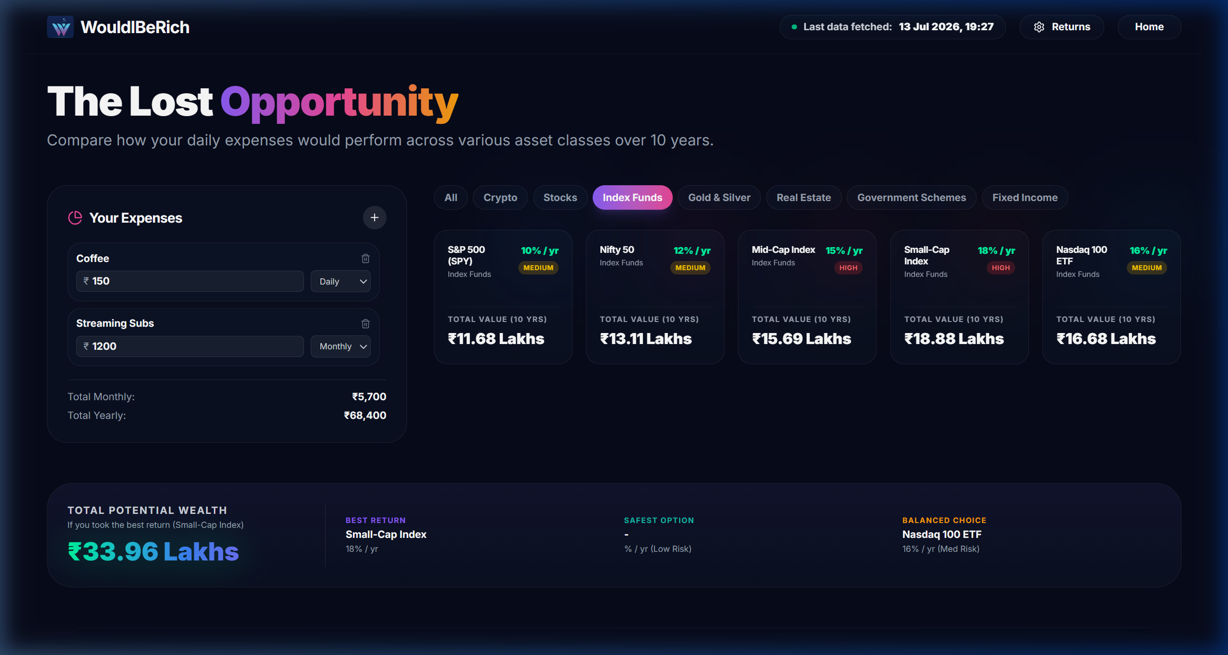Switch to Fixed Income category
The height and width of the screenshot is (655, 1228).
tap(1025, 198)
